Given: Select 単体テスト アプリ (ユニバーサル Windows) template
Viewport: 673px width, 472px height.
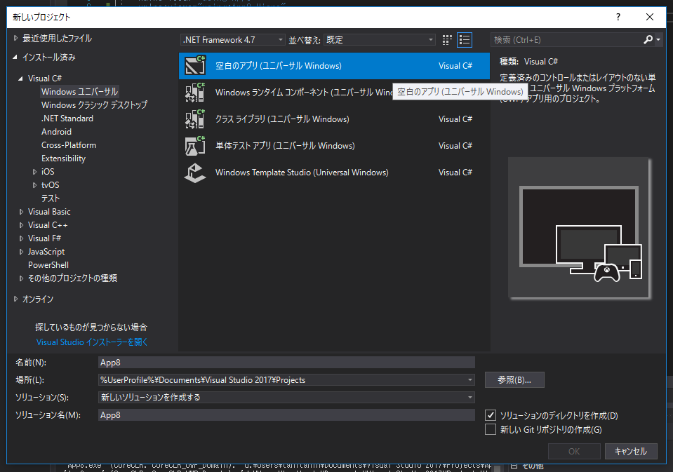Looking at the screenshot, I should tap(334, 145).
